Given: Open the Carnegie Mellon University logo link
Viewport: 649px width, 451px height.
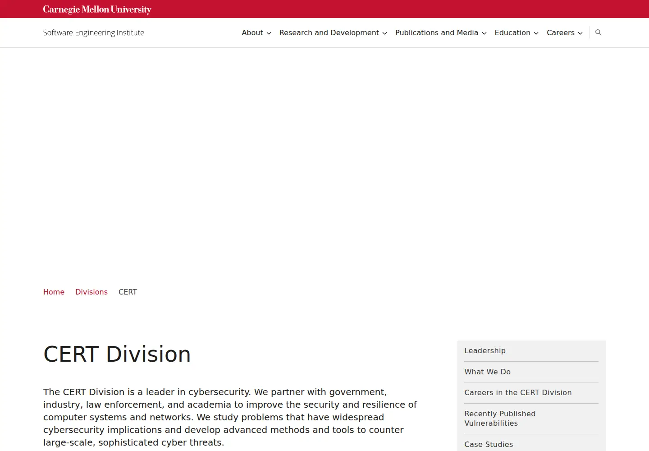Looking at the screenshot, I should 97,9.
